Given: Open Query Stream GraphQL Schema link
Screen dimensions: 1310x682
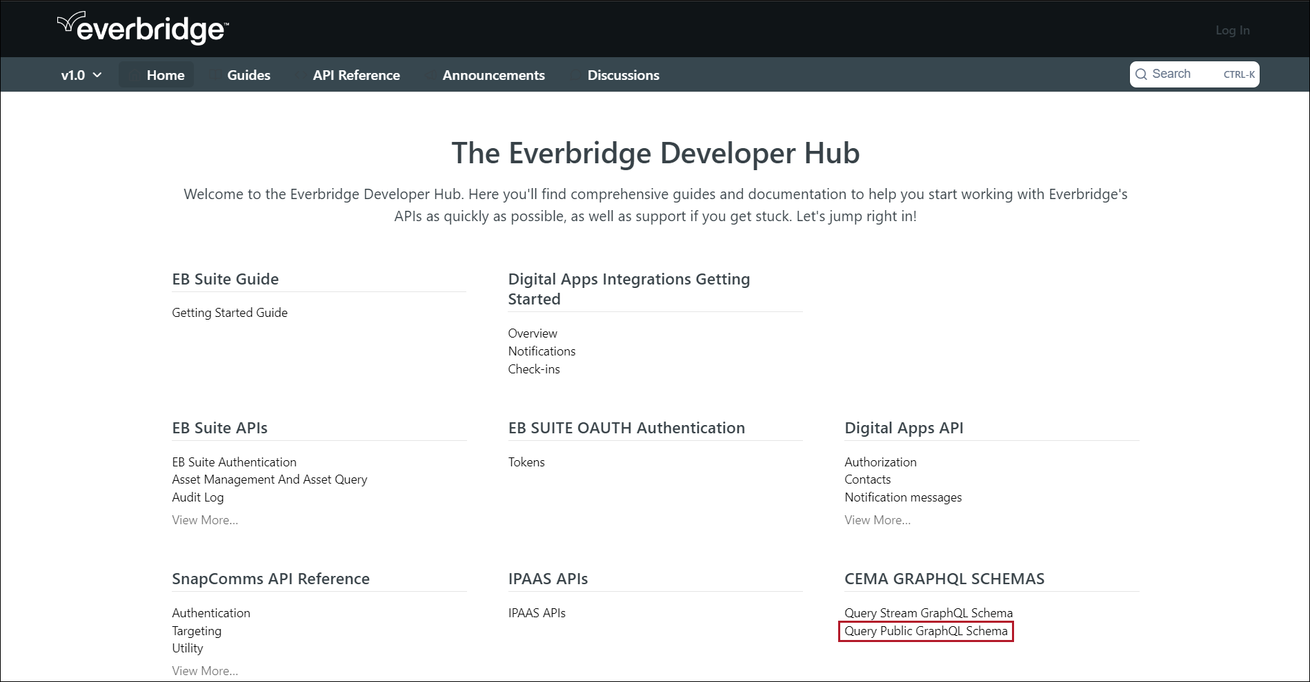Looking at the screenshot, I should point(929,613).
